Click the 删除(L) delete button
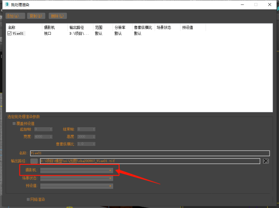 click(57, 16)
